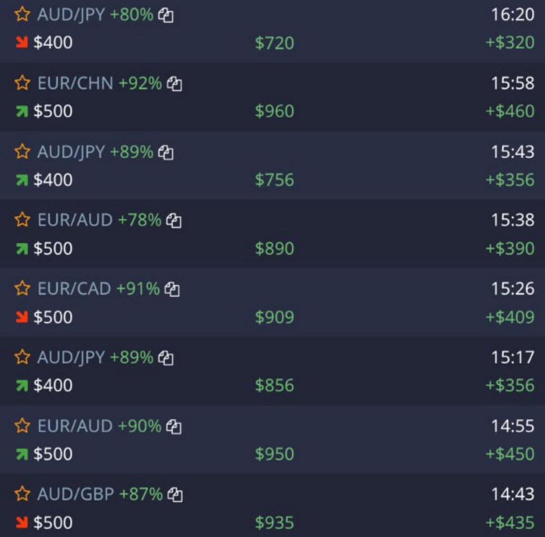
Task: Open the EUR/AUD +78% trade details
Action: tap(272, 234)
